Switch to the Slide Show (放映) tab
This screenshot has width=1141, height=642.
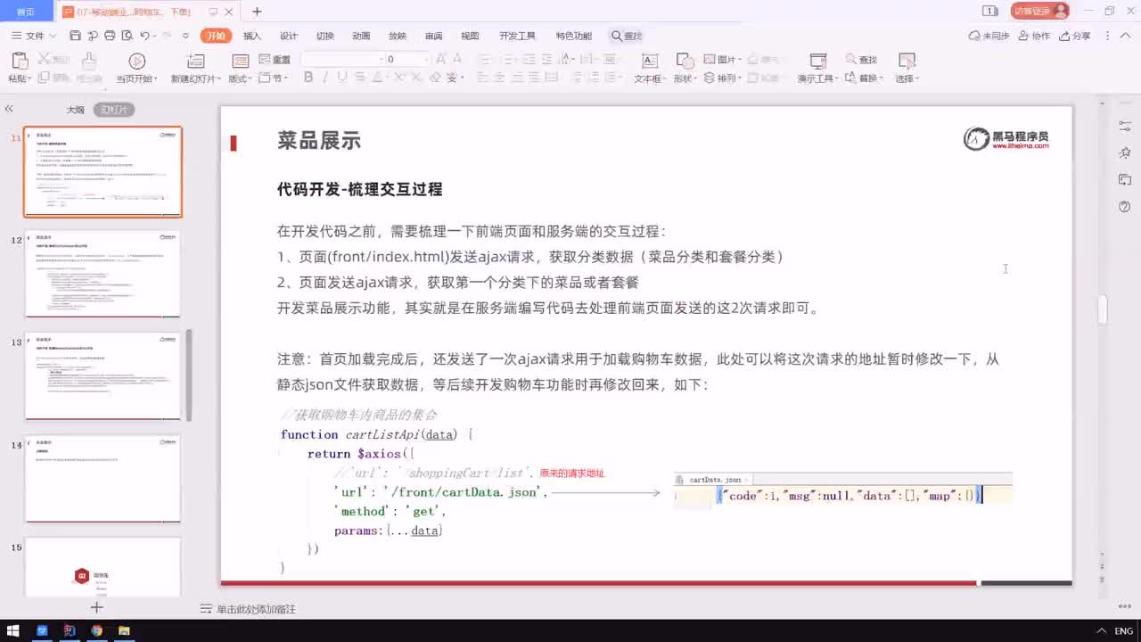click(398, 36)
